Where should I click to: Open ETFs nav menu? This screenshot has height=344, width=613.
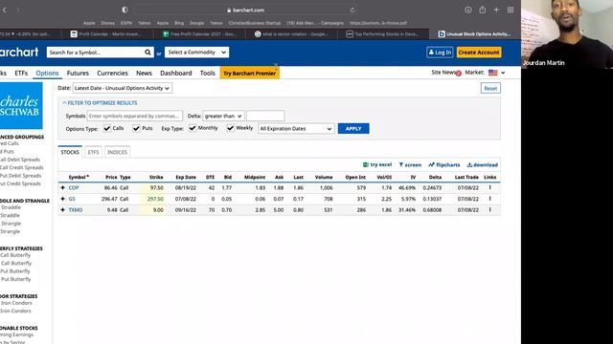click(21, 73)
